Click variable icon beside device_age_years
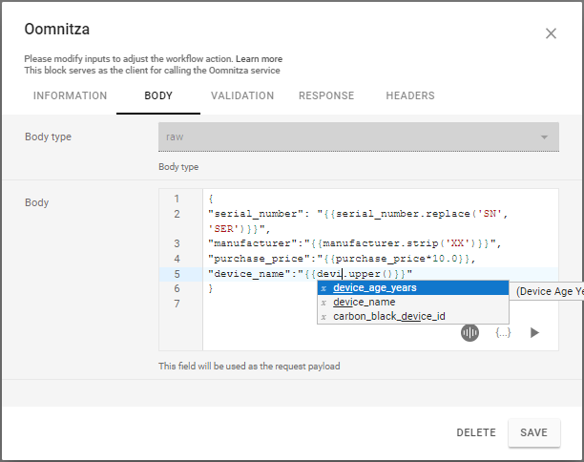The width and height of the screenshot is (584, 462). tap(324, 288)
